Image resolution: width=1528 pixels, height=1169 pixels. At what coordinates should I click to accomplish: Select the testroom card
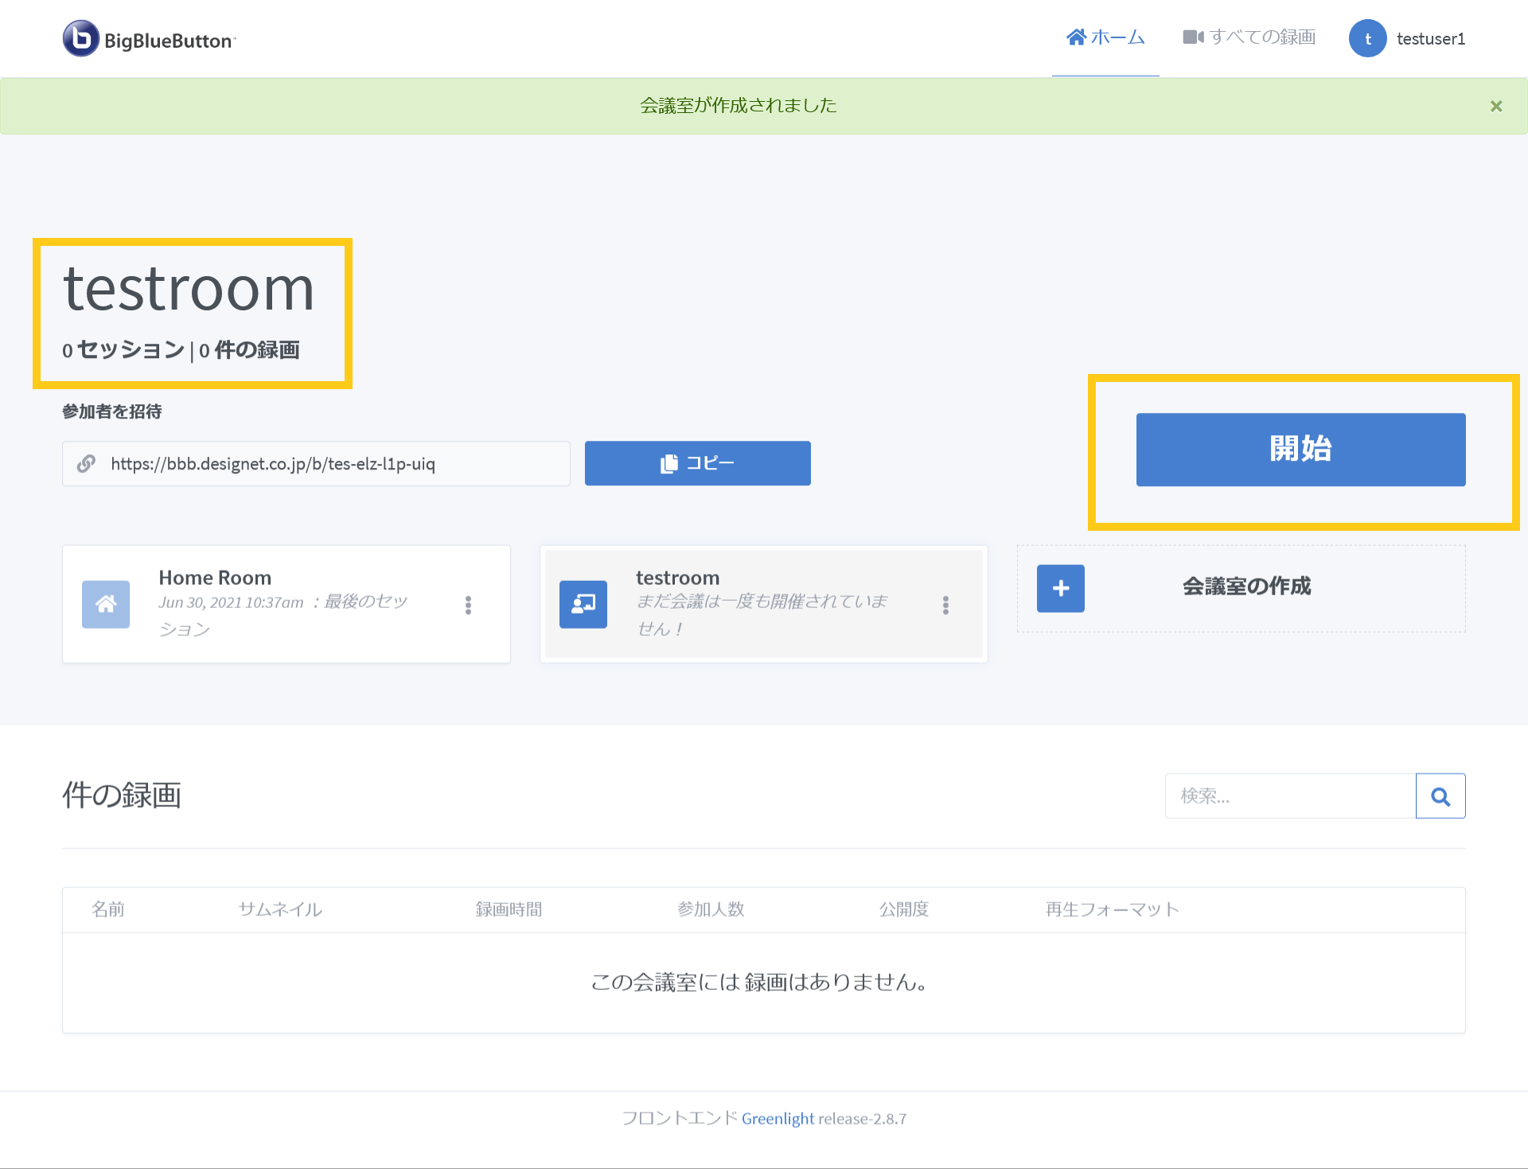[x=763, y=604]
